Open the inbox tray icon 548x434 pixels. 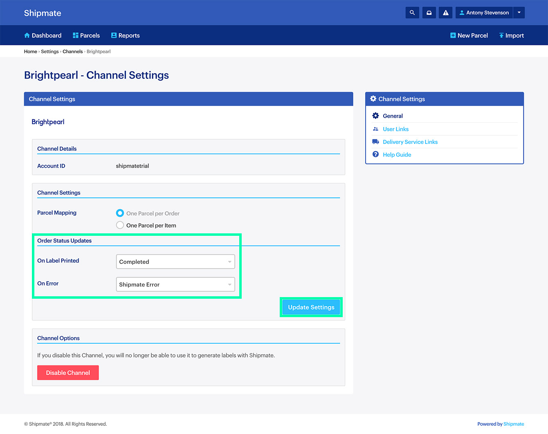(x=429, y=13)
